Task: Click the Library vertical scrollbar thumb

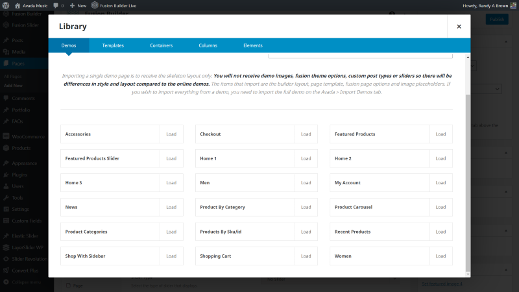Action: [x=468, y=183]
